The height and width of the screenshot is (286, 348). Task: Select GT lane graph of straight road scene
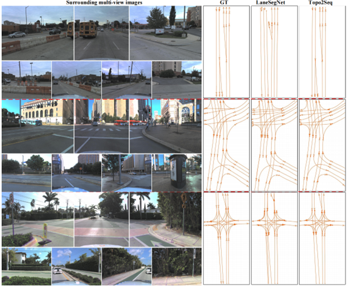pos(227,52)
